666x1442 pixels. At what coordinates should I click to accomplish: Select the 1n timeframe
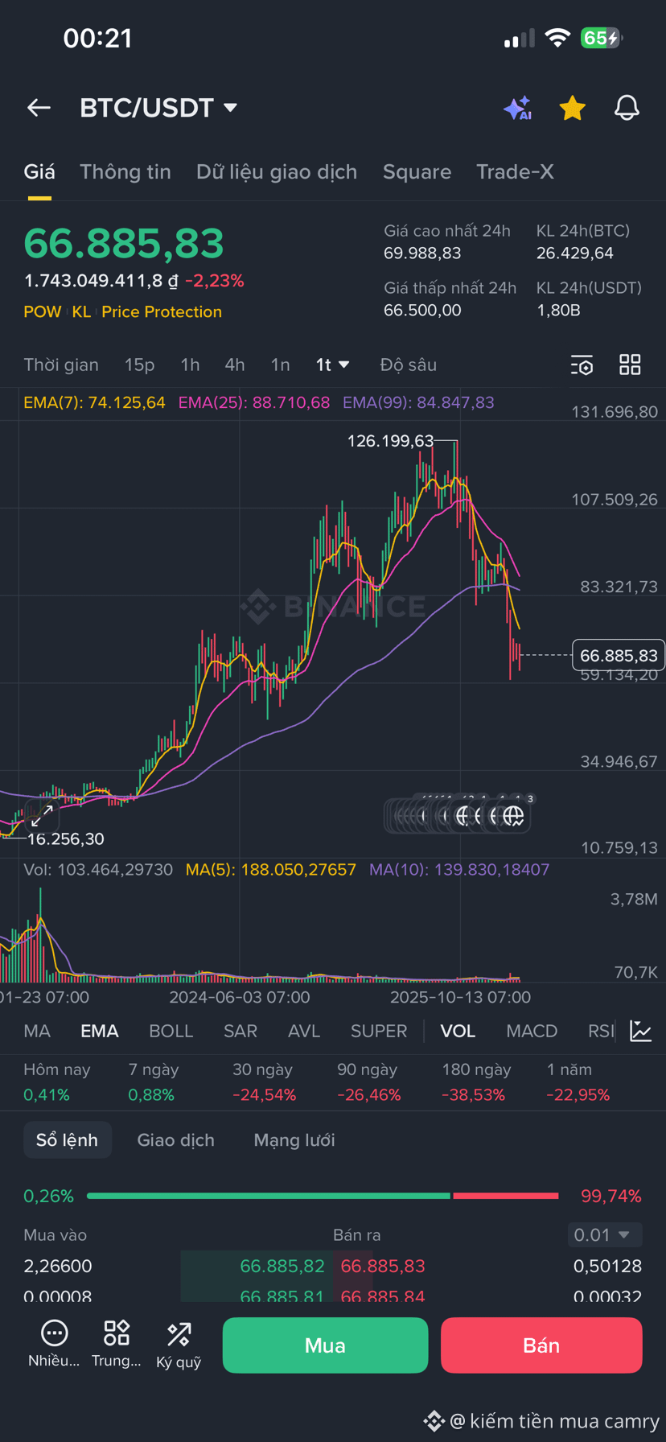coord(280,365)
